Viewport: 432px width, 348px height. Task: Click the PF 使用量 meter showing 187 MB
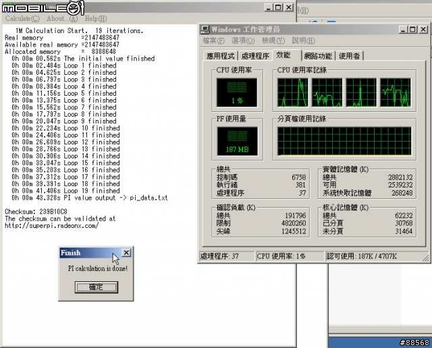point(237,141)
